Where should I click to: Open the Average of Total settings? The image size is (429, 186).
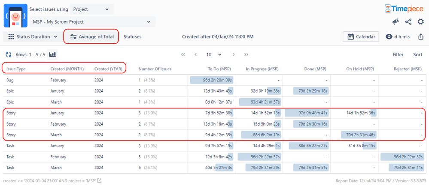click(x=91, y=36)
